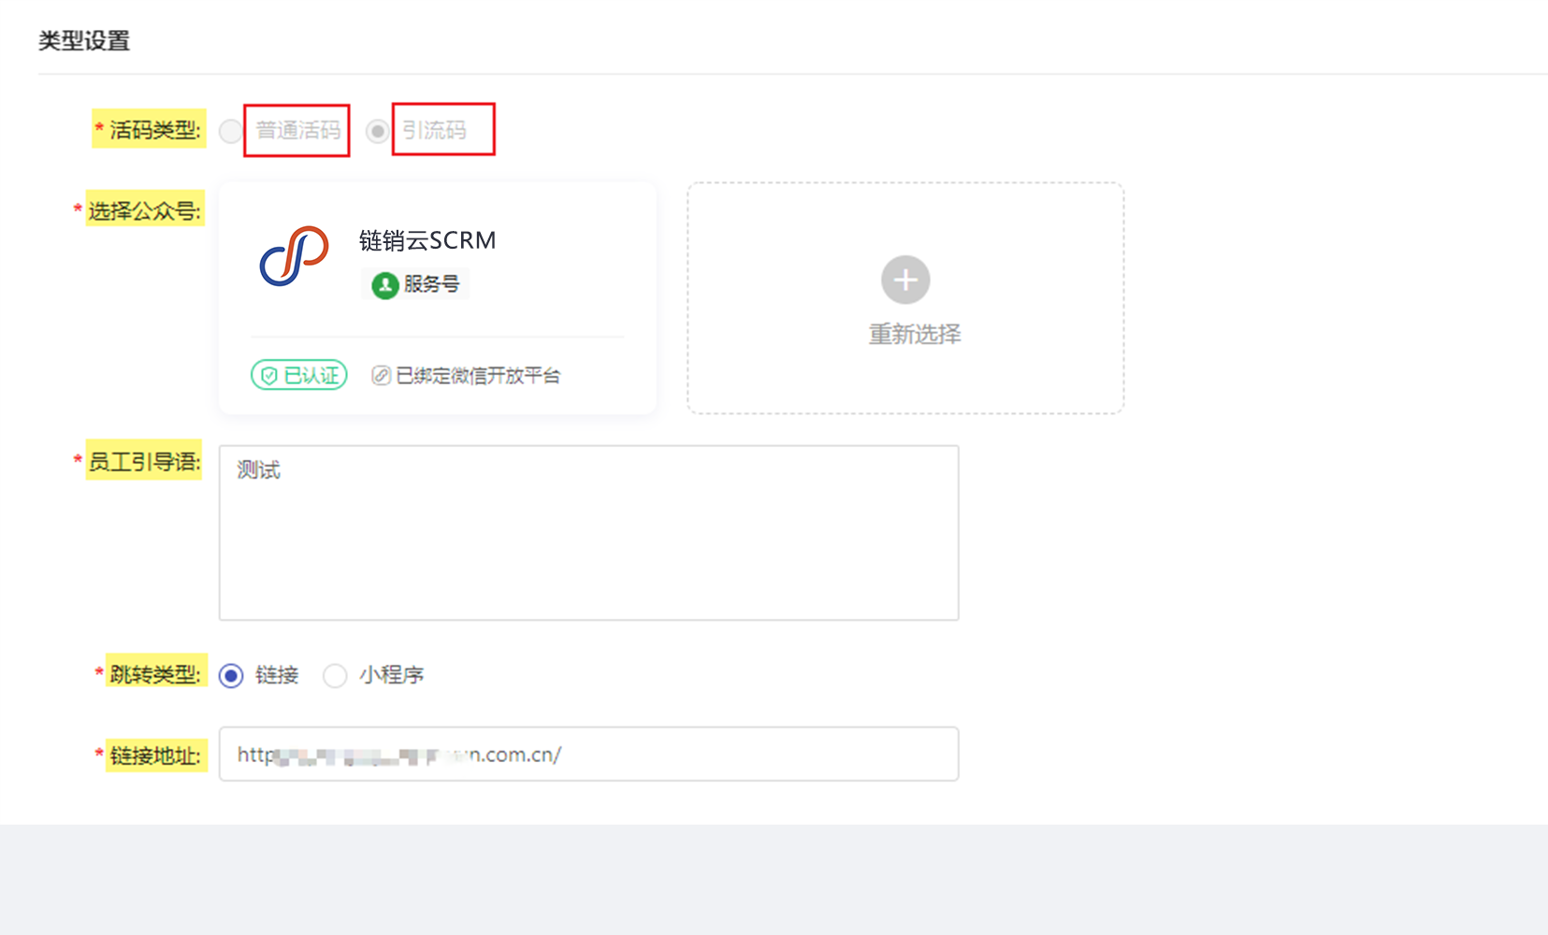Click the 已绑定微信开放平台 text

(x=478, y=376)
